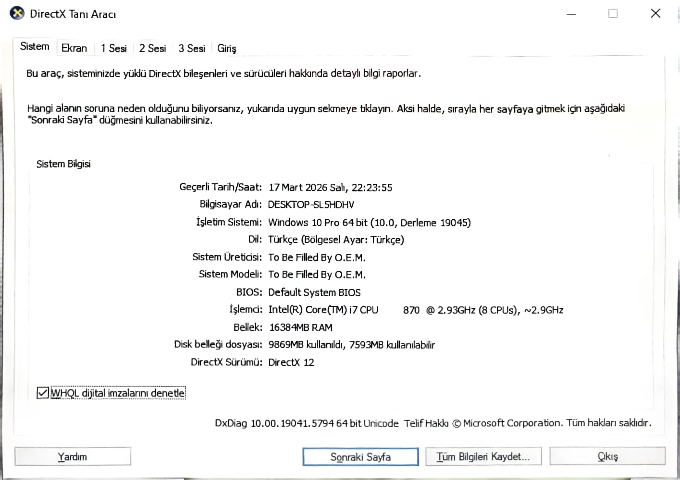The width and height of the screenshot is (680, 480).
Task: Click Tüm Bilgileri Kaydet button
Action: point(483,457)
